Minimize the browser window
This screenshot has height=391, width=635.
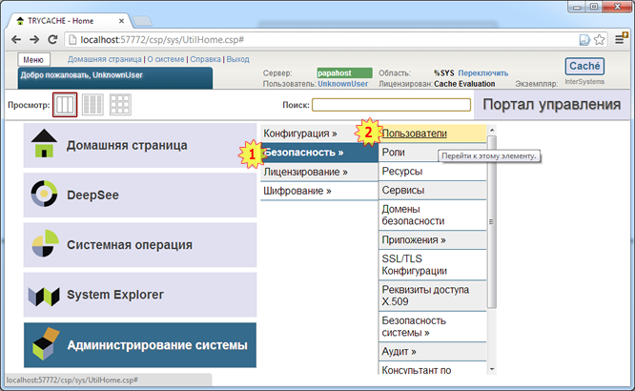point(577,7)
